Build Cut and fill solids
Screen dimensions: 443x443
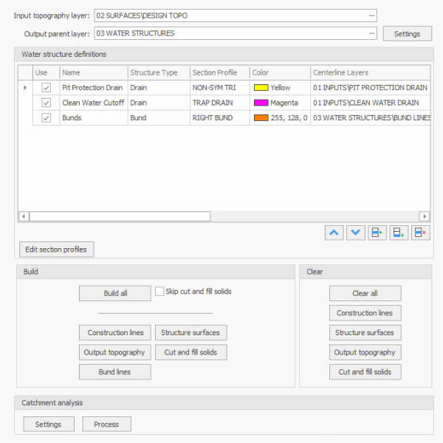(x=191, y=352)
